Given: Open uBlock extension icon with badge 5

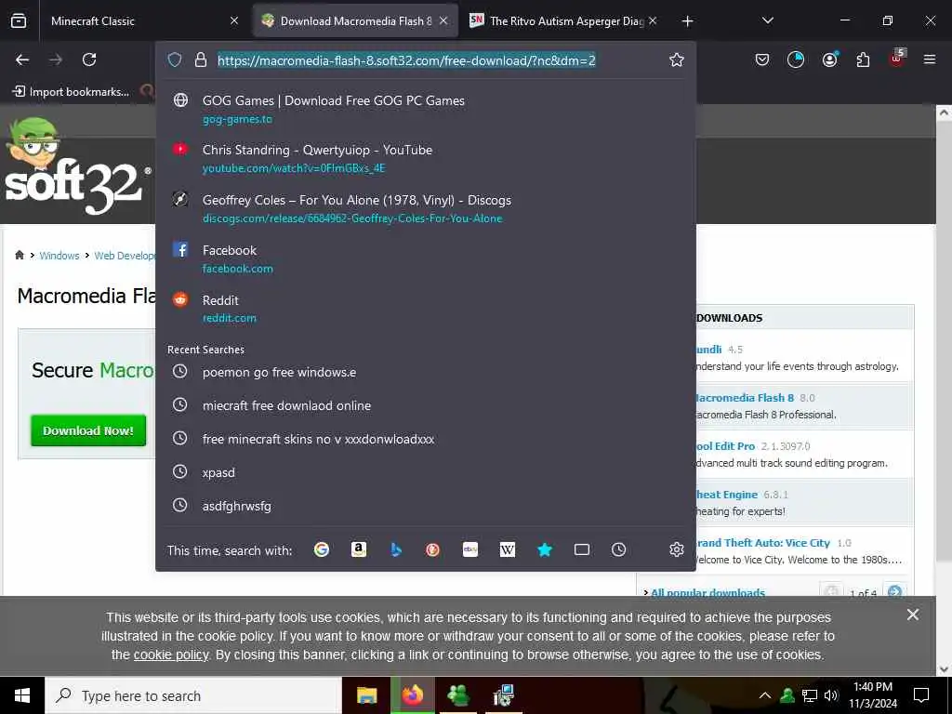Looking at the screenshot, I should [897, 59].
